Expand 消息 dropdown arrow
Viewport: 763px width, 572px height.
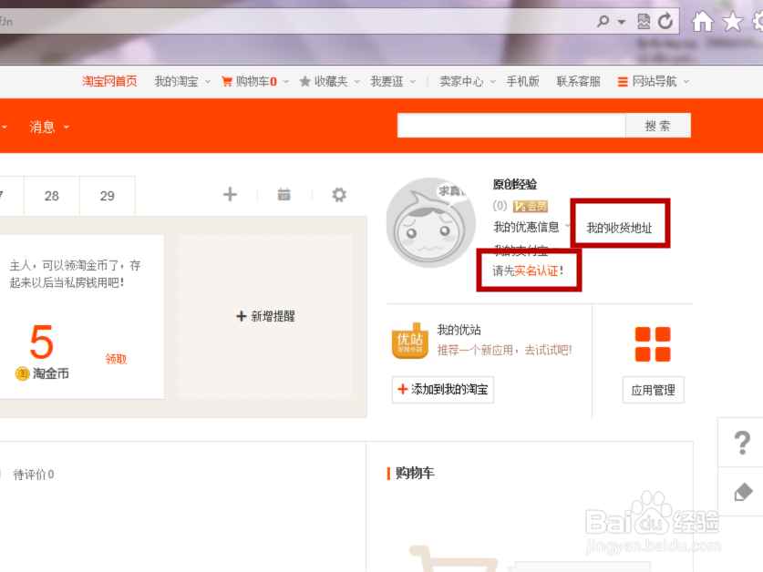[67, 128]
